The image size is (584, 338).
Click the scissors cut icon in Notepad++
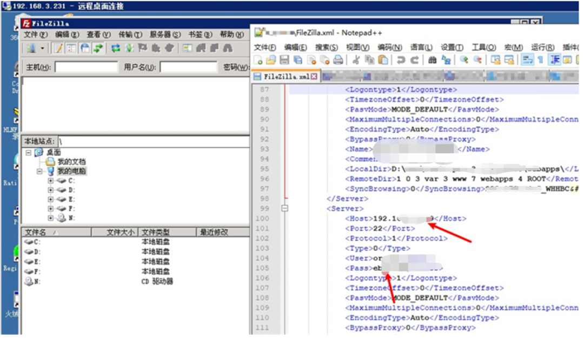356,59
